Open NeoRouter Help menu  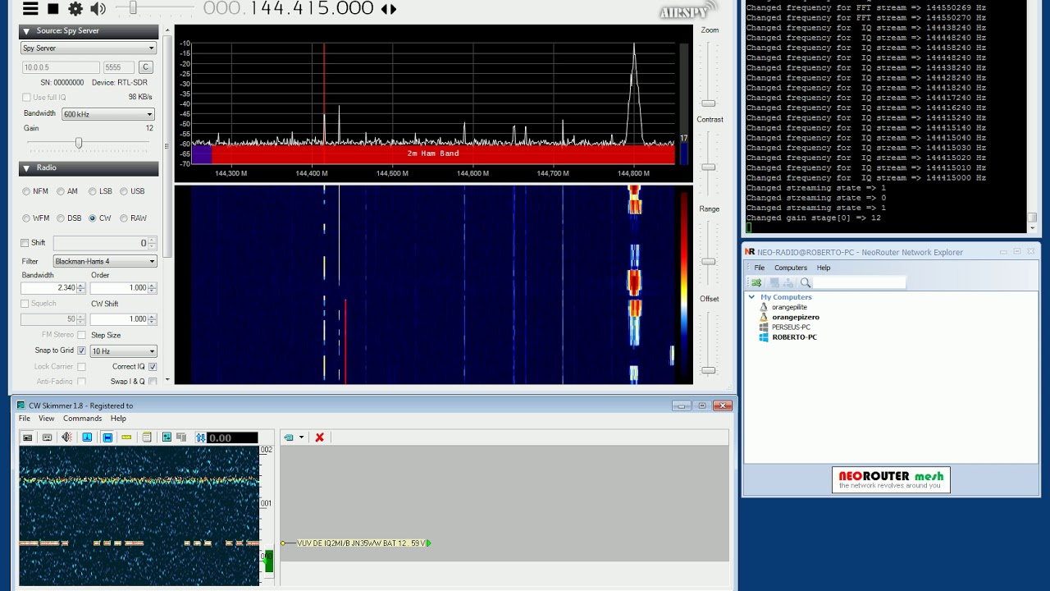[824, 268]
